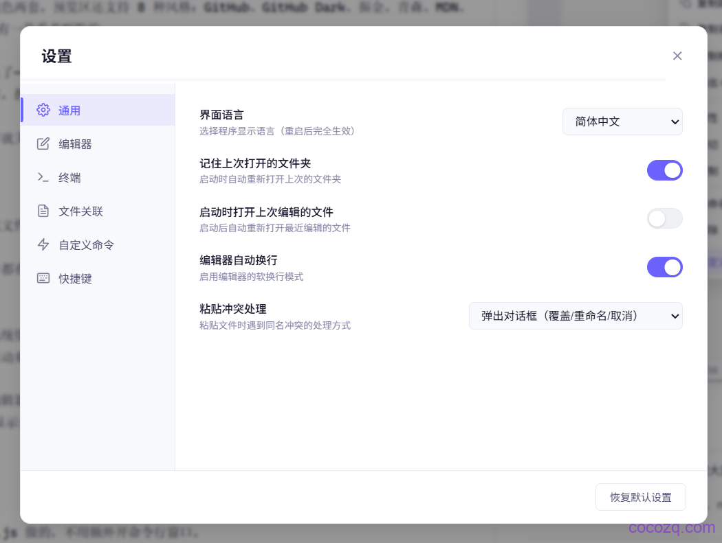
Task: Click the 粘贴文件时遇到同名冲突的处理方式 description
Action: coord(275,325)
